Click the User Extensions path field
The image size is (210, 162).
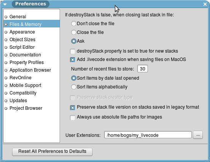[148, 135]
